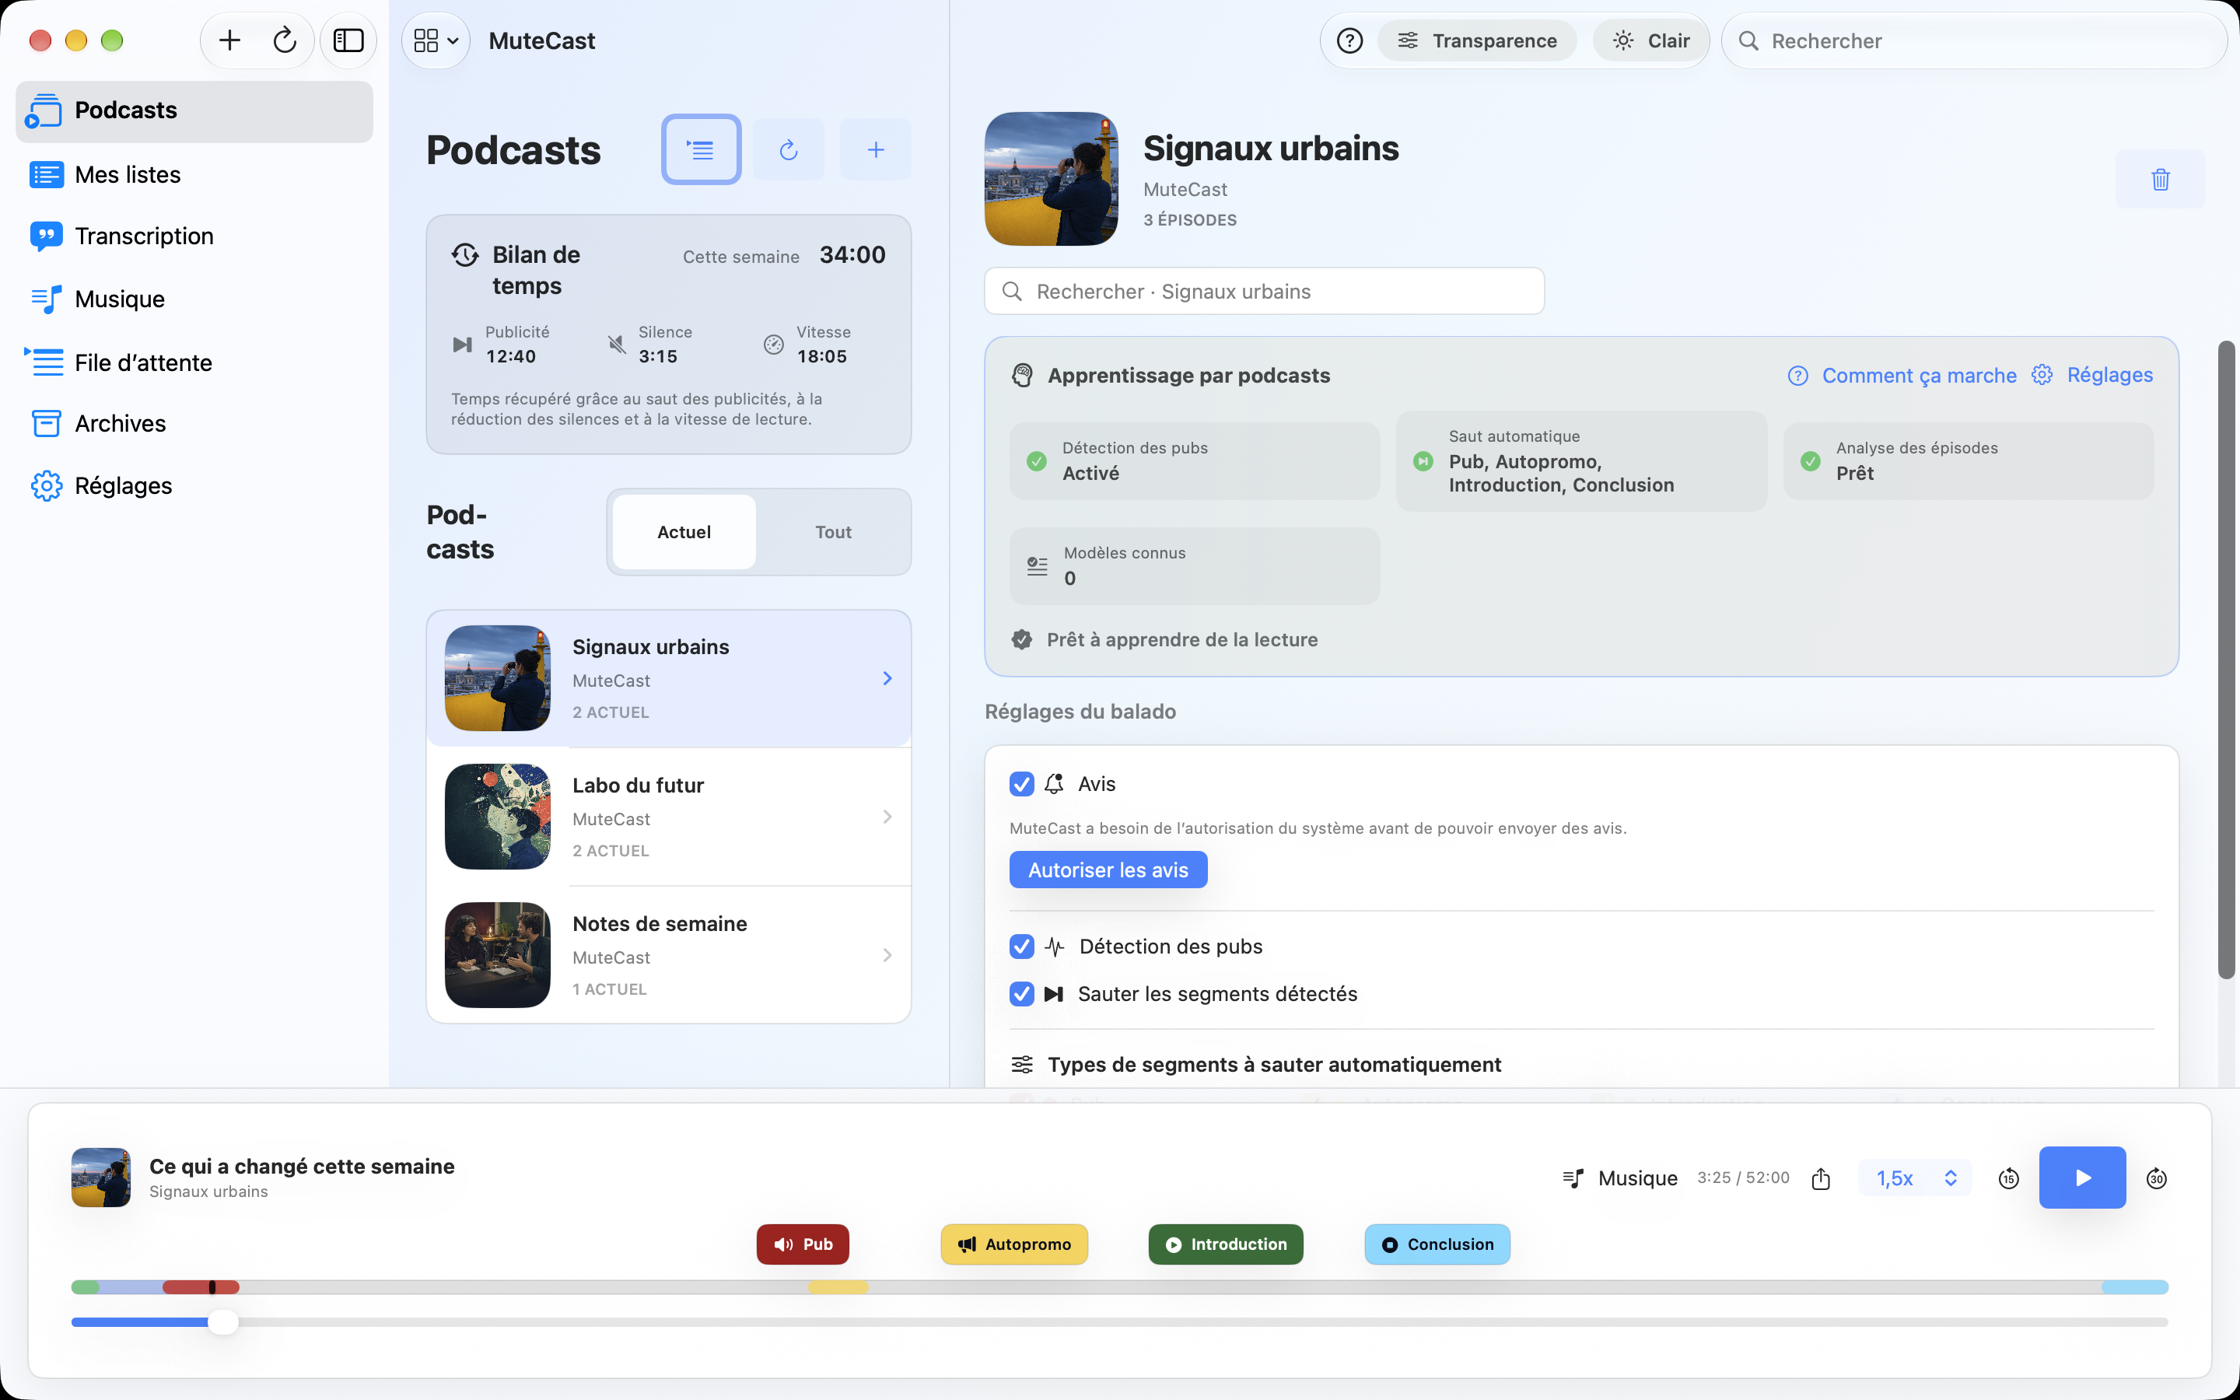Click the yellow autopromo segment on the timeline
Viewport: 2240px width, 1400px height.
(838, 1287)
